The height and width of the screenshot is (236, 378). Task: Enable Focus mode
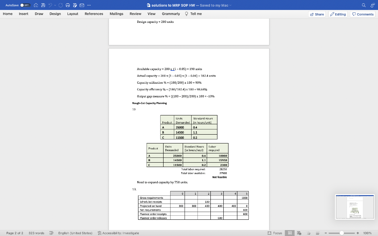(275, 233)
